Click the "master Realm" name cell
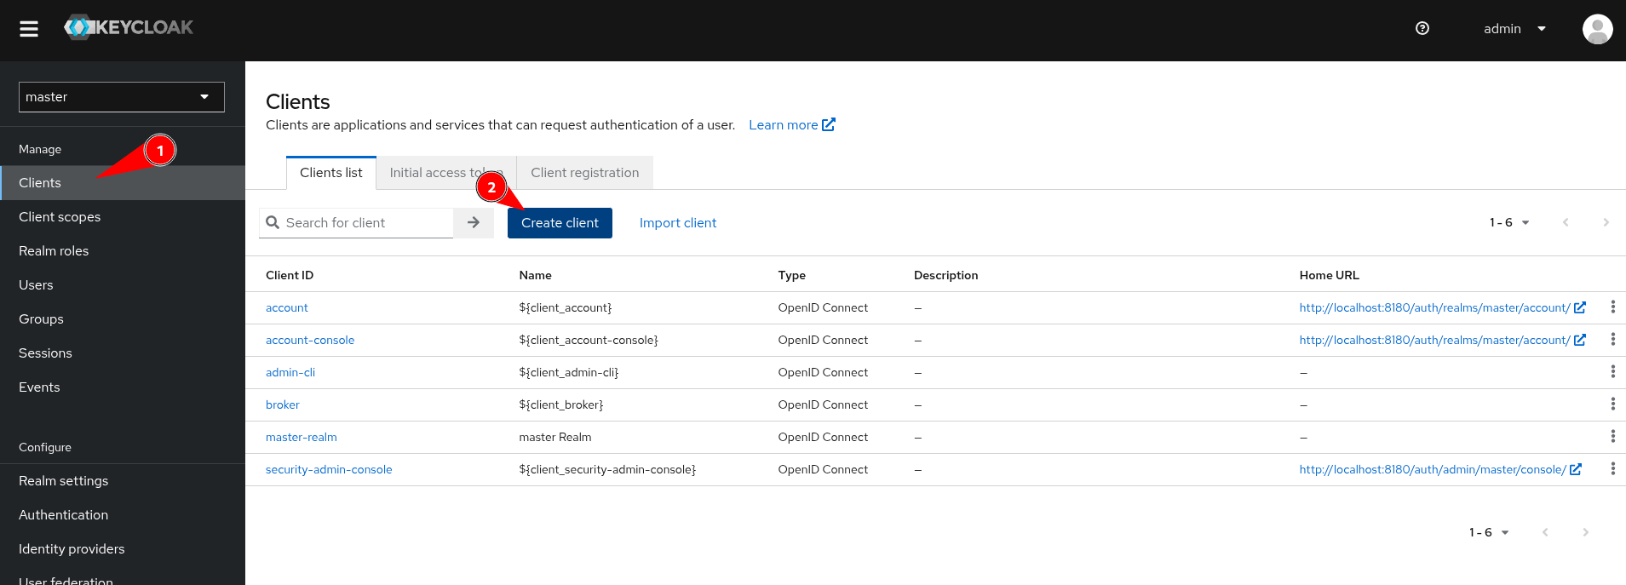Viewport: 1626px width, 585px height. coord(555,437)
